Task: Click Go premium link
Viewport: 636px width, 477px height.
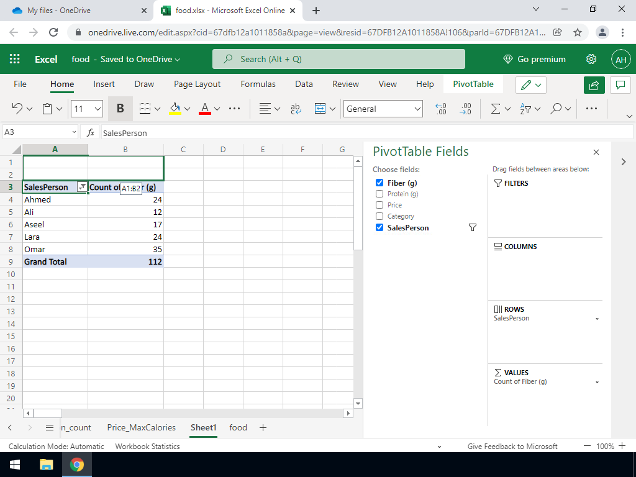Action: tap(534, 59)
